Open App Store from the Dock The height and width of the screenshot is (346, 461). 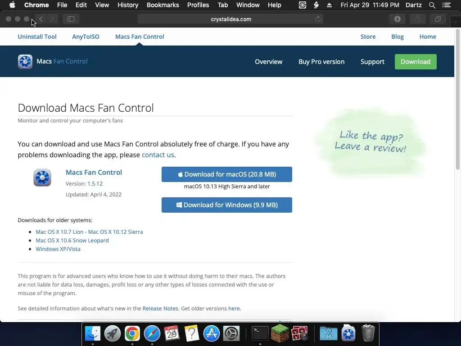coord(212,334)
